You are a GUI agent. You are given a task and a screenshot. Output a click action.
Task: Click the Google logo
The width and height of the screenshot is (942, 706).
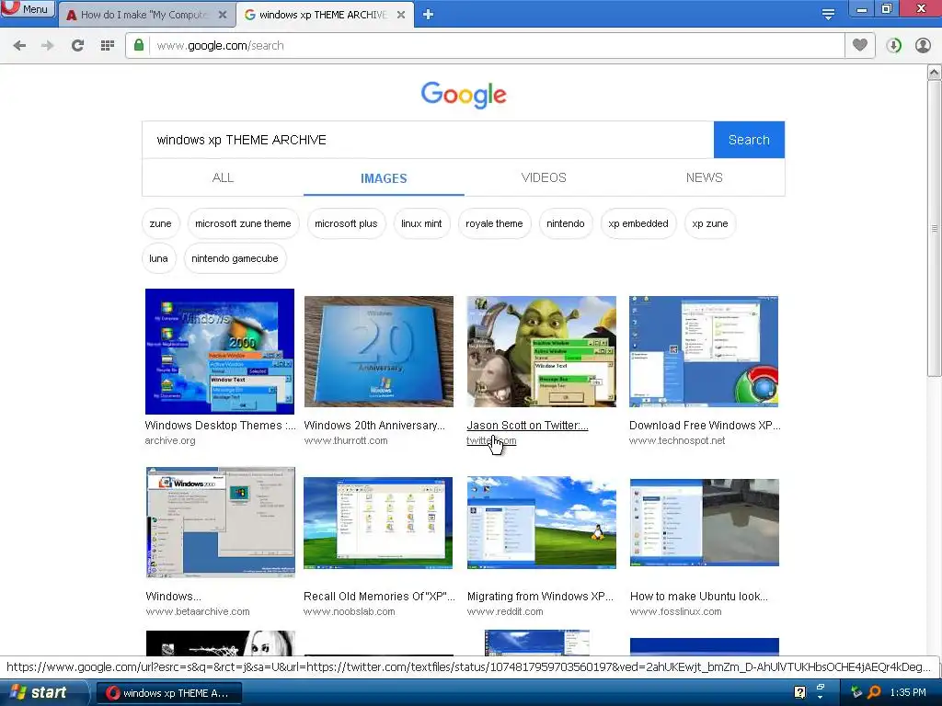(x=464, y=95)
